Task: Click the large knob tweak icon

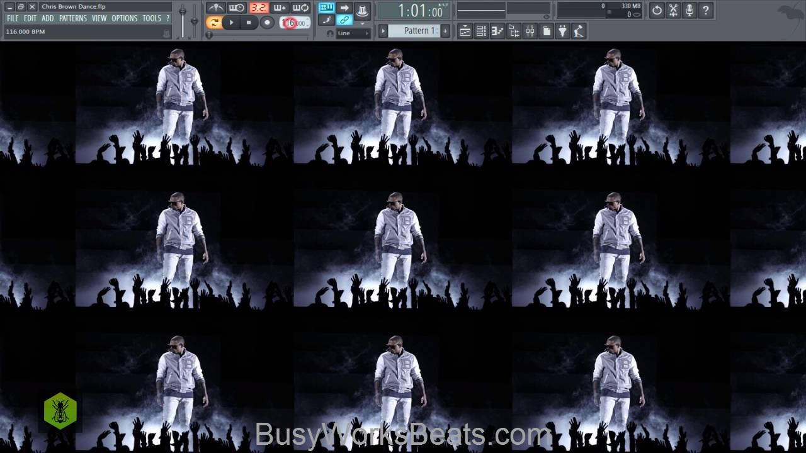Action: coord(363,11)
